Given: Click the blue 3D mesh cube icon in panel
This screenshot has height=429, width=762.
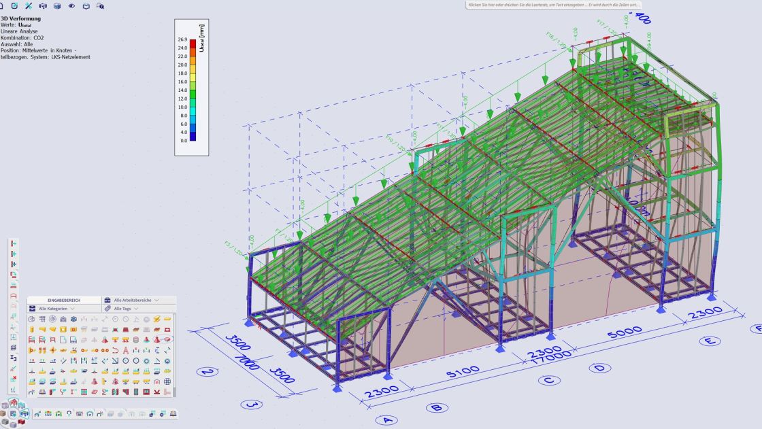Looking at the screenshot, I should [x=73, y=319].
